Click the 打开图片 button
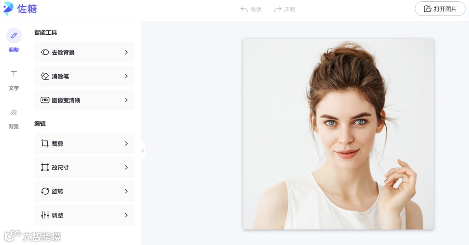 (440, 9)
